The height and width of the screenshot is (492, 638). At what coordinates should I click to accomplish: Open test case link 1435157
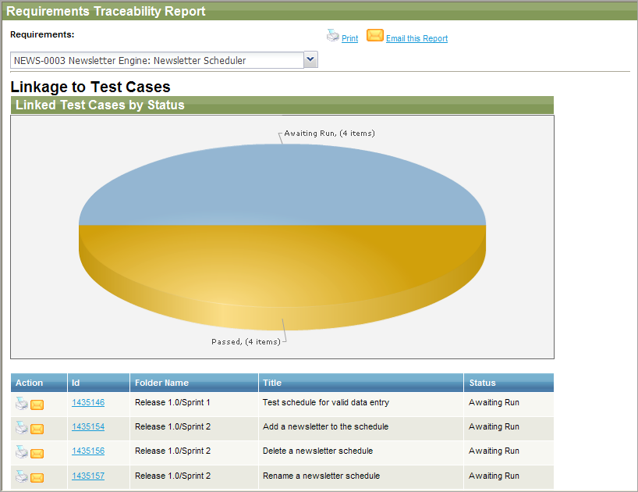pos(88,476)
